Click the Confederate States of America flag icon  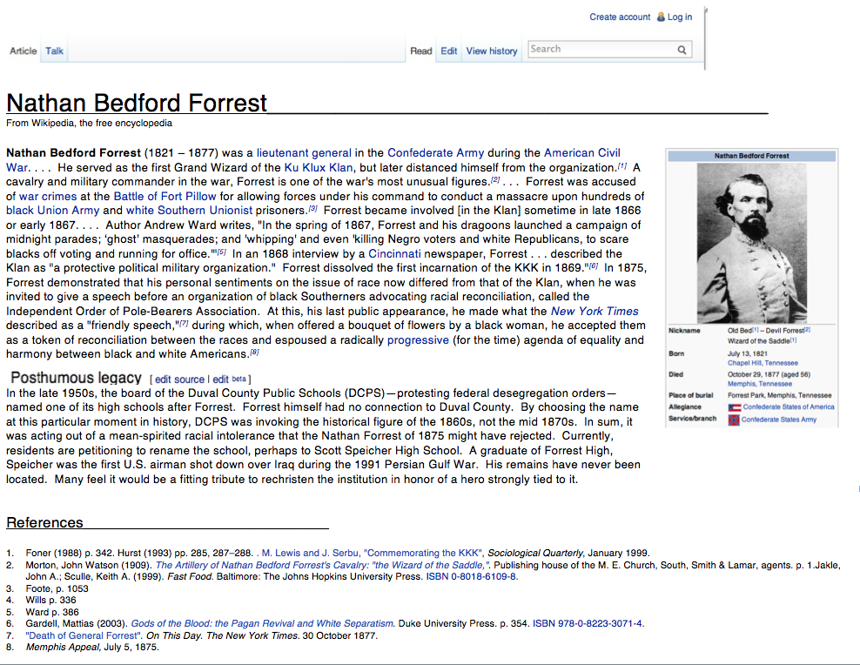(735, 406)
